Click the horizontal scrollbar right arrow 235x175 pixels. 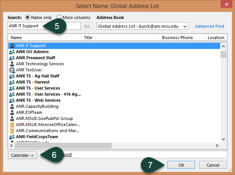[217, 145]
